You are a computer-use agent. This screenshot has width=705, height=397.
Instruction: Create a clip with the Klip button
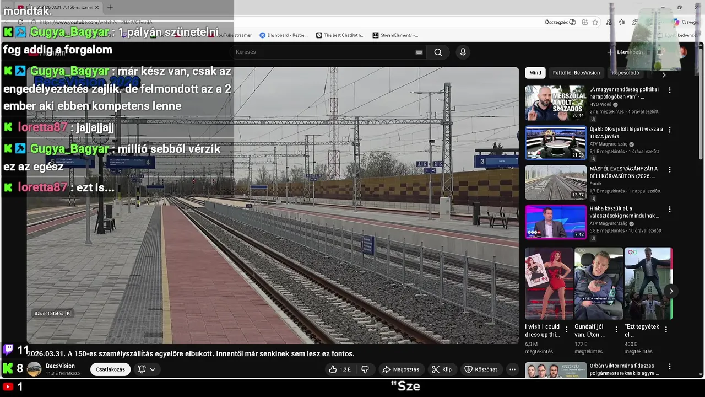click(x=442, y=369)
